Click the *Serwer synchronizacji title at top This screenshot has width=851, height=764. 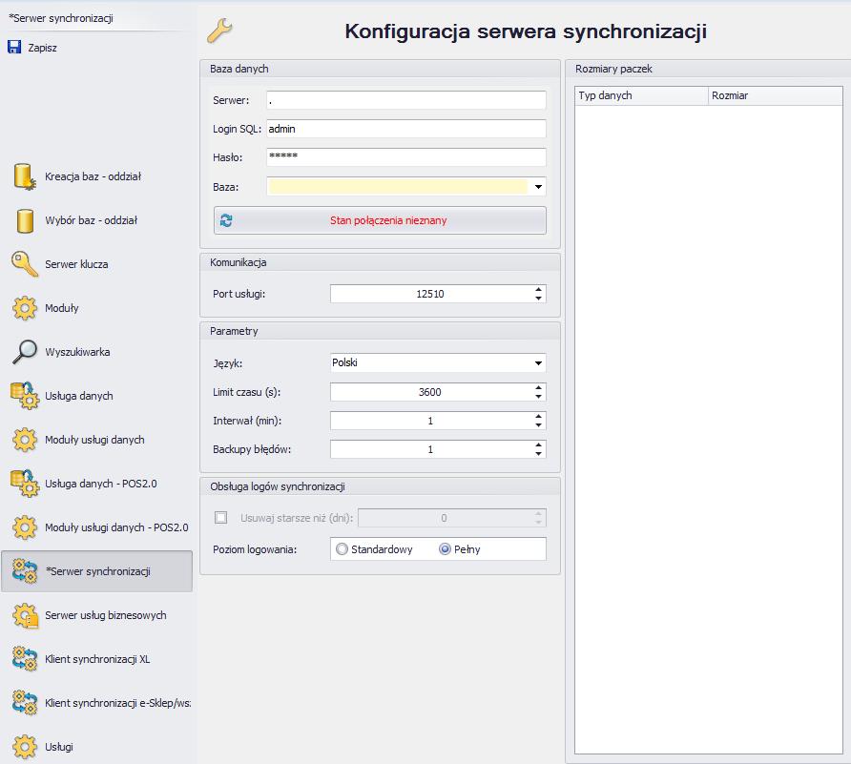pos(61,18)
